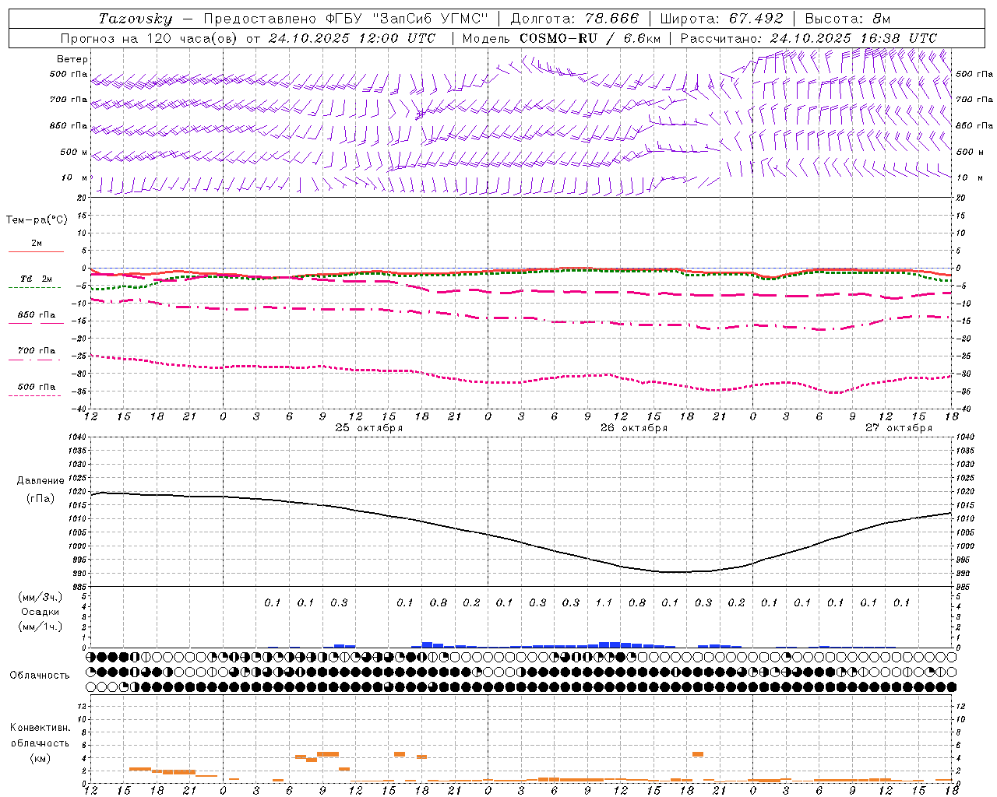
Task: Select the Осадки panel label
Action: click(41, 612)
